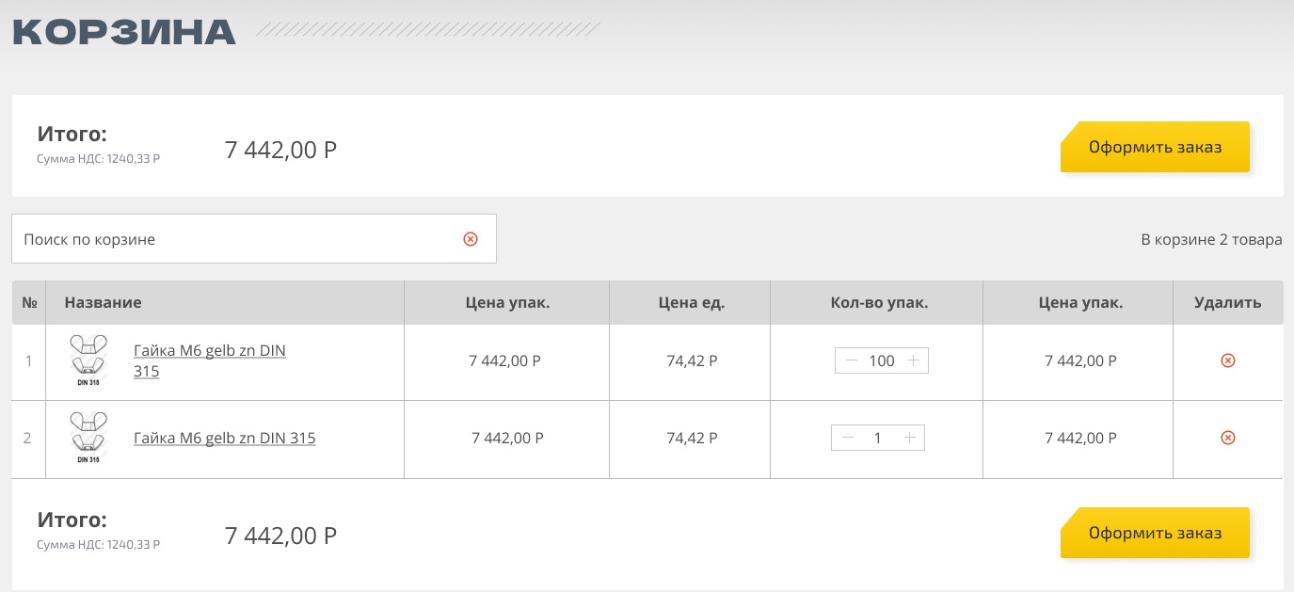Click the top "Оформить заказ" button
This screenshot has width=1294, height=592.
click(x=1155, y=147)
